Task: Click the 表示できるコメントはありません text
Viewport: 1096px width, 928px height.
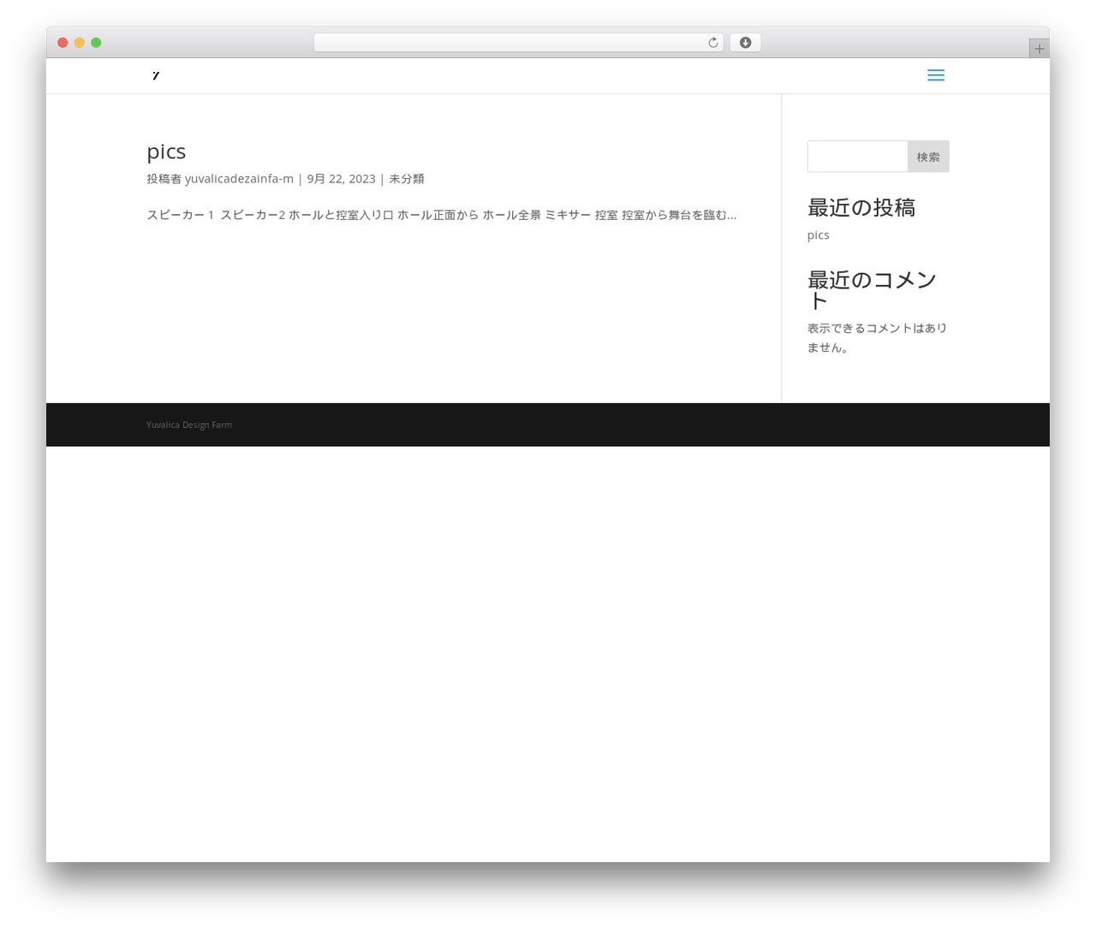Action: (x=877, y=337)
